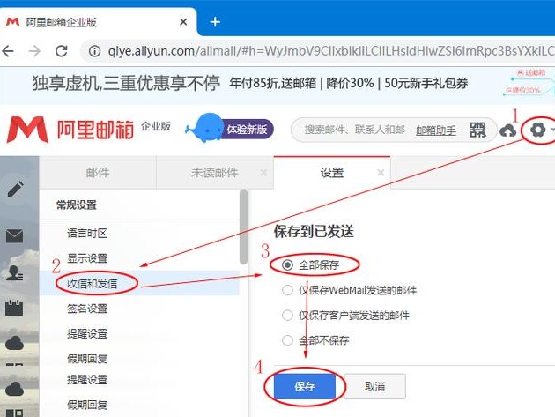Open the mail envelope icon in sidebar
The image size is (555, 417).
14,235
